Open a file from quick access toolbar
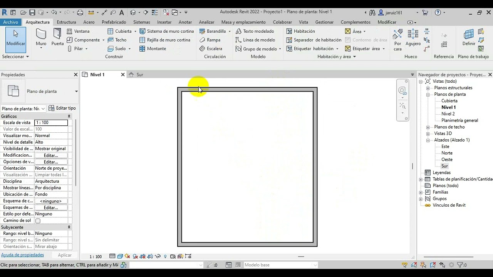Image resolution: width=493 pixels, height=277 pixels. (23, 13)
